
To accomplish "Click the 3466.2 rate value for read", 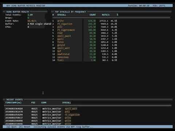I will point(104,33).
